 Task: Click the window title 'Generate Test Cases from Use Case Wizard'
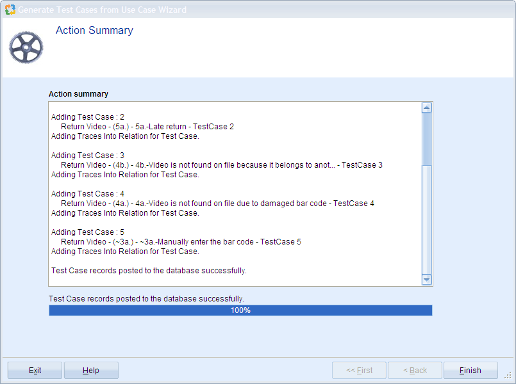click(102, 10)
